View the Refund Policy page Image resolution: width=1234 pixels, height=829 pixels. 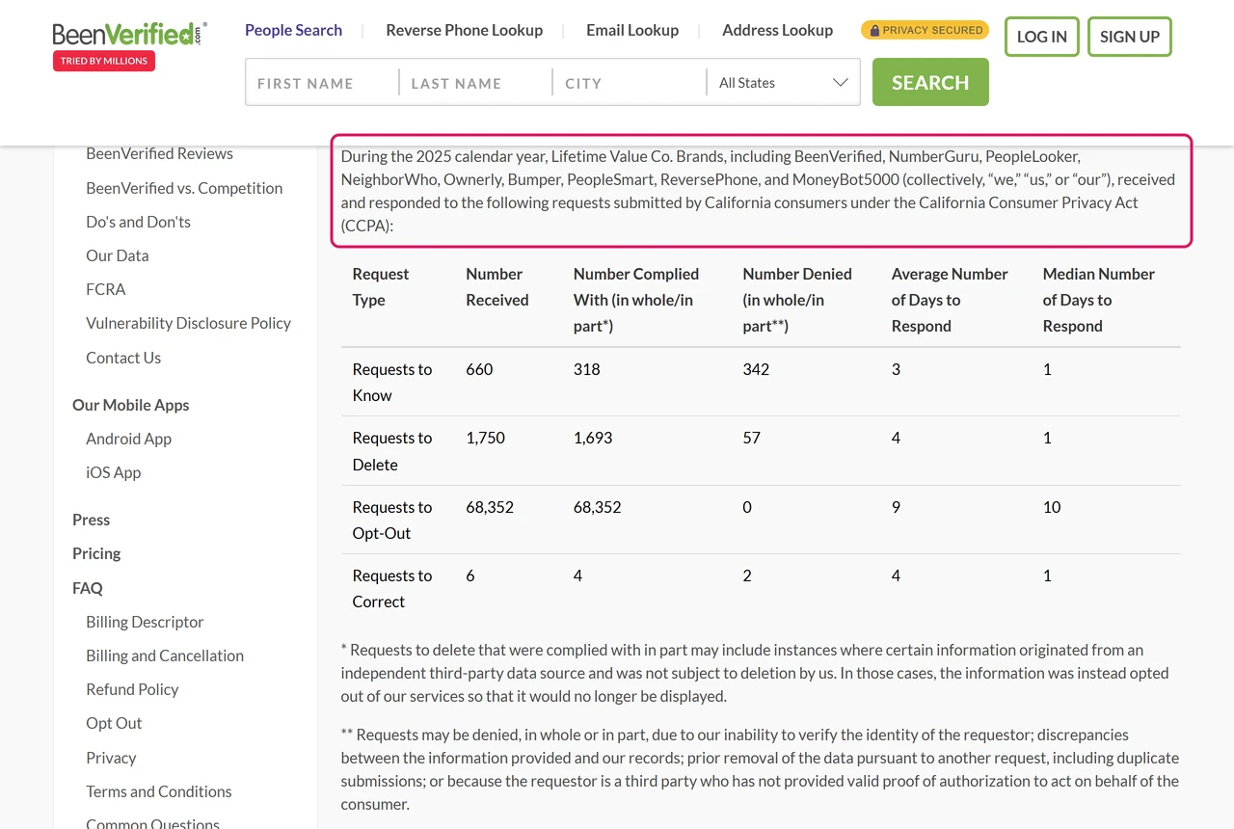[x=132, y=689]
